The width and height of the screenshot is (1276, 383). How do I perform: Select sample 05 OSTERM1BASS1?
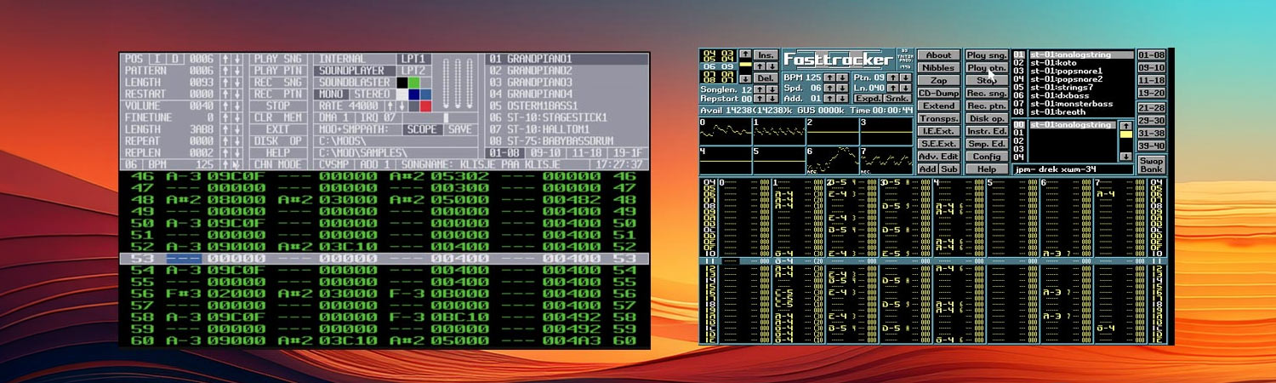[x=567, y=106]
